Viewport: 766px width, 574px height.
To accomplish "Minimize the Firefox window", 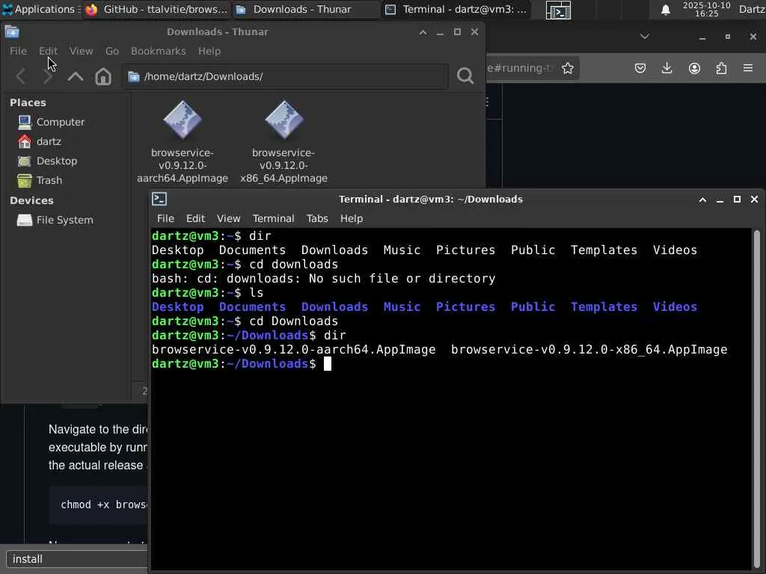I will (702, 37).
